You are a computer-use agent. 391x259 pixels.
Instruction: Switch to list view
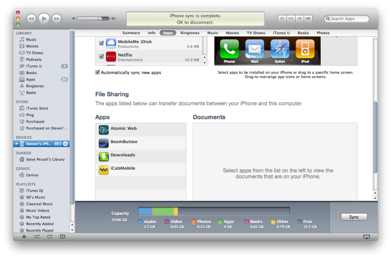point(282,18)
